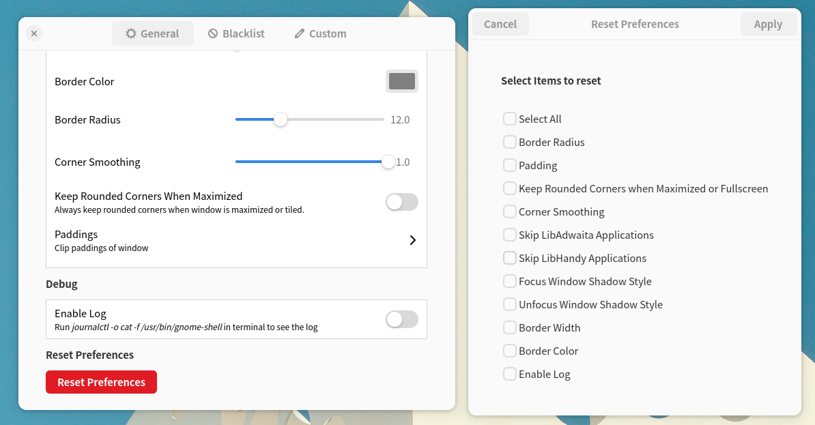
Task: Cancel the Reset Preferences dialog
Action: pos(500,25)
